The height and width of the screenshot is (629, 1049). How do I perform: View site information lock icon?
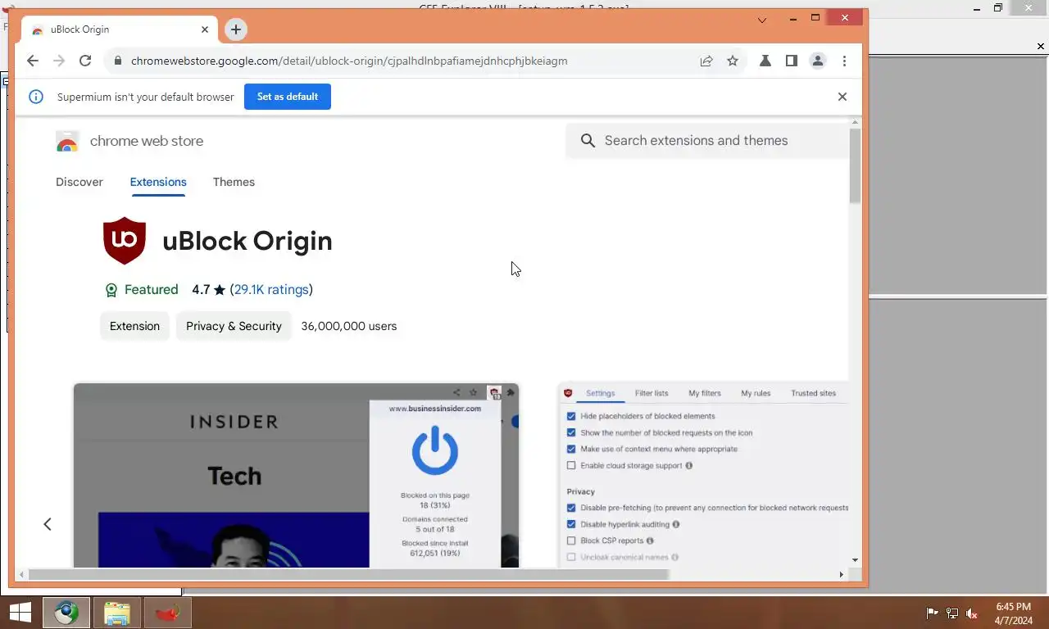coord(118,61)
